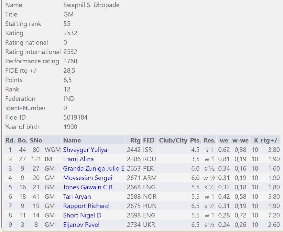Click the Rtg column header
283x232 pixels.
135,141
